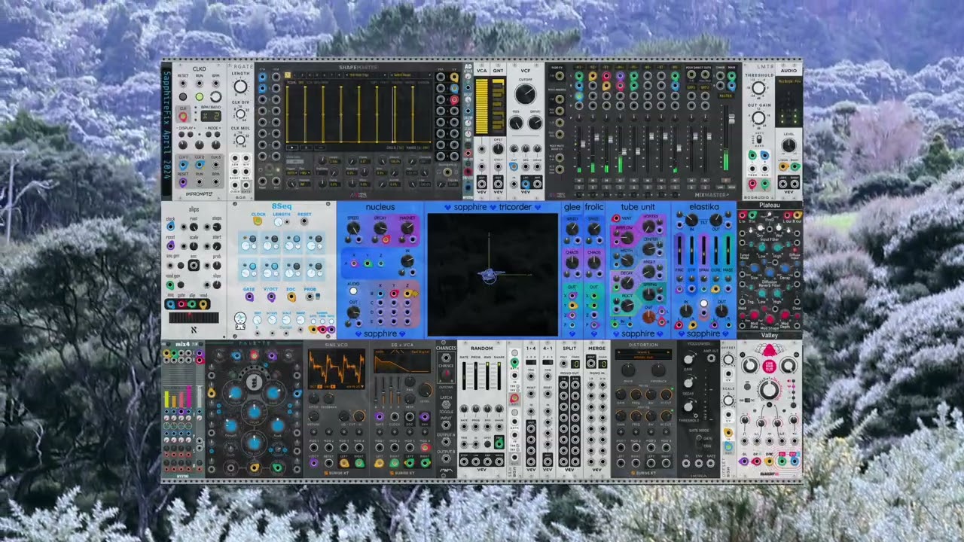Screen dimensions: 964x542
Task: Select ShapeMaster channel 4 tab
Action: pyautogui.click(x=310, y=75)
